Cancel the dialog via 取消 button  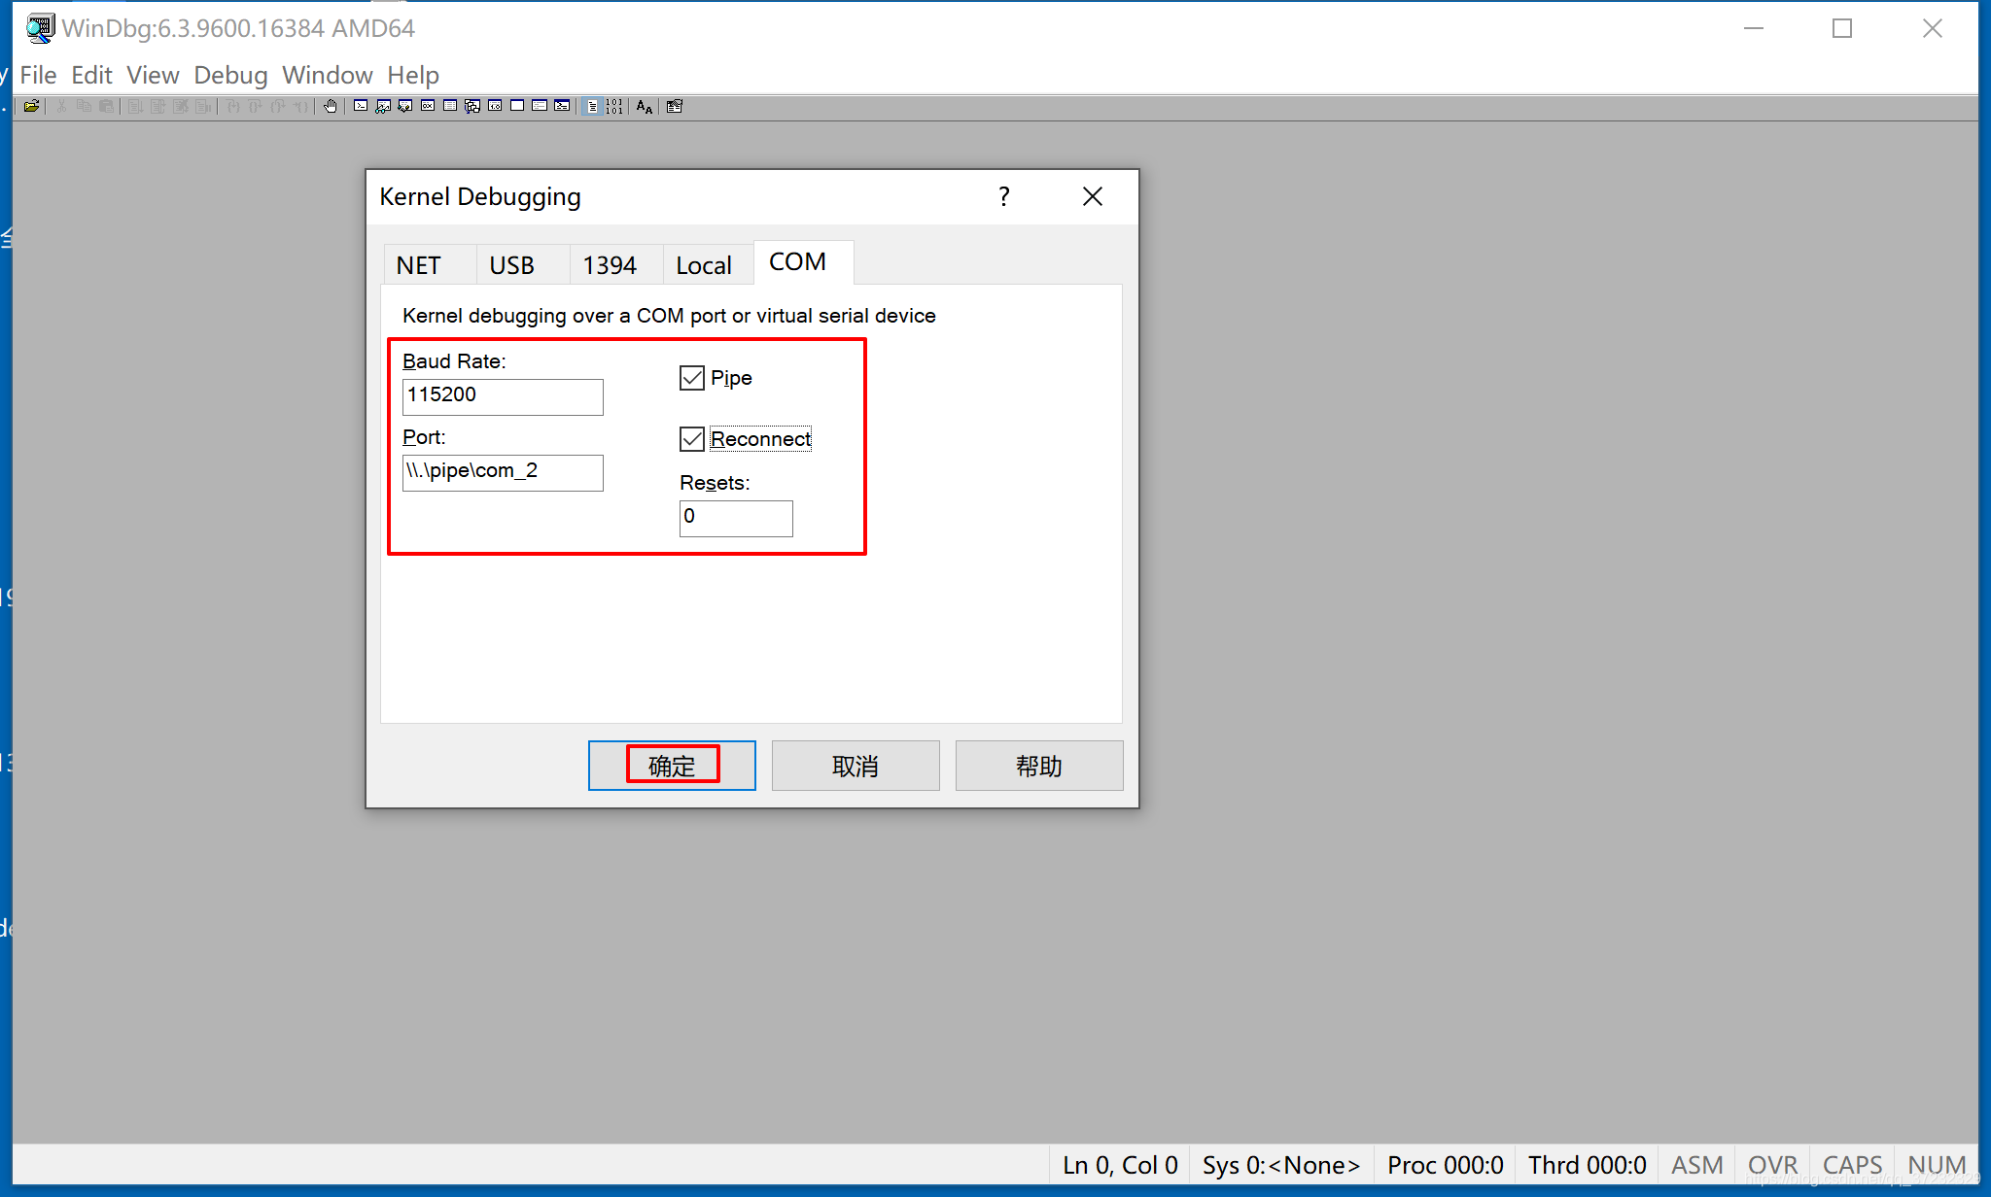[x=855, y=766]
